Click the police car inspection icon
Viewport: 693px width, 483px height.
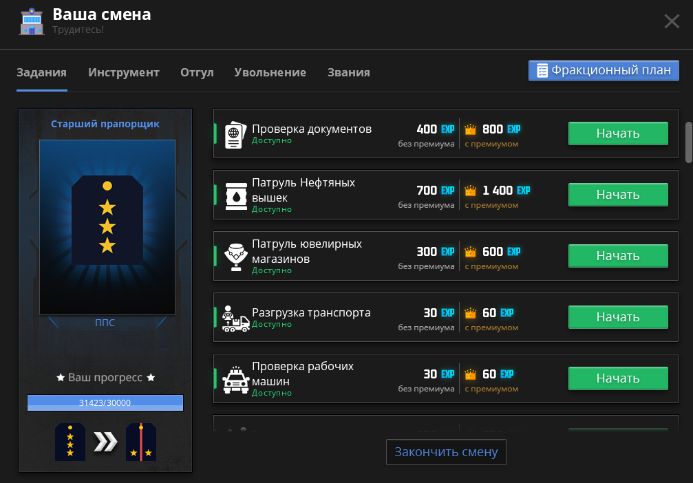pos(235,378)
